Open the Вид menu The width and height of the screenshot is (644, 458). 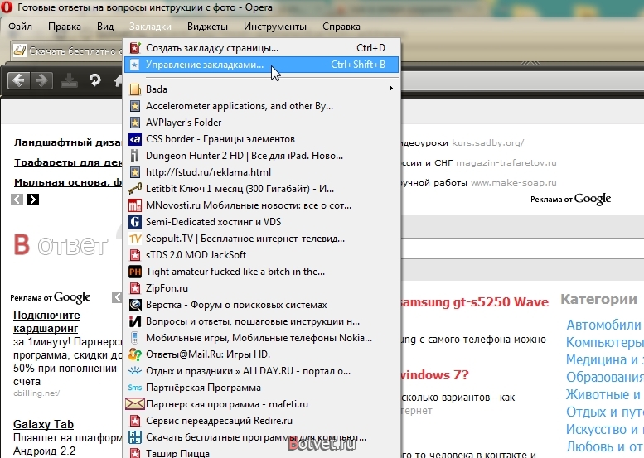tap(105, 27)
